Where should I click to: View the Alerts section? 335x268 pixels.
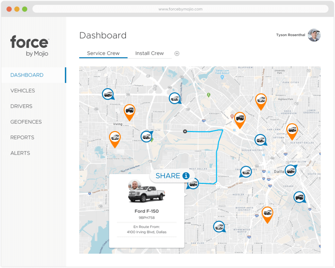[x=20, y=153]
